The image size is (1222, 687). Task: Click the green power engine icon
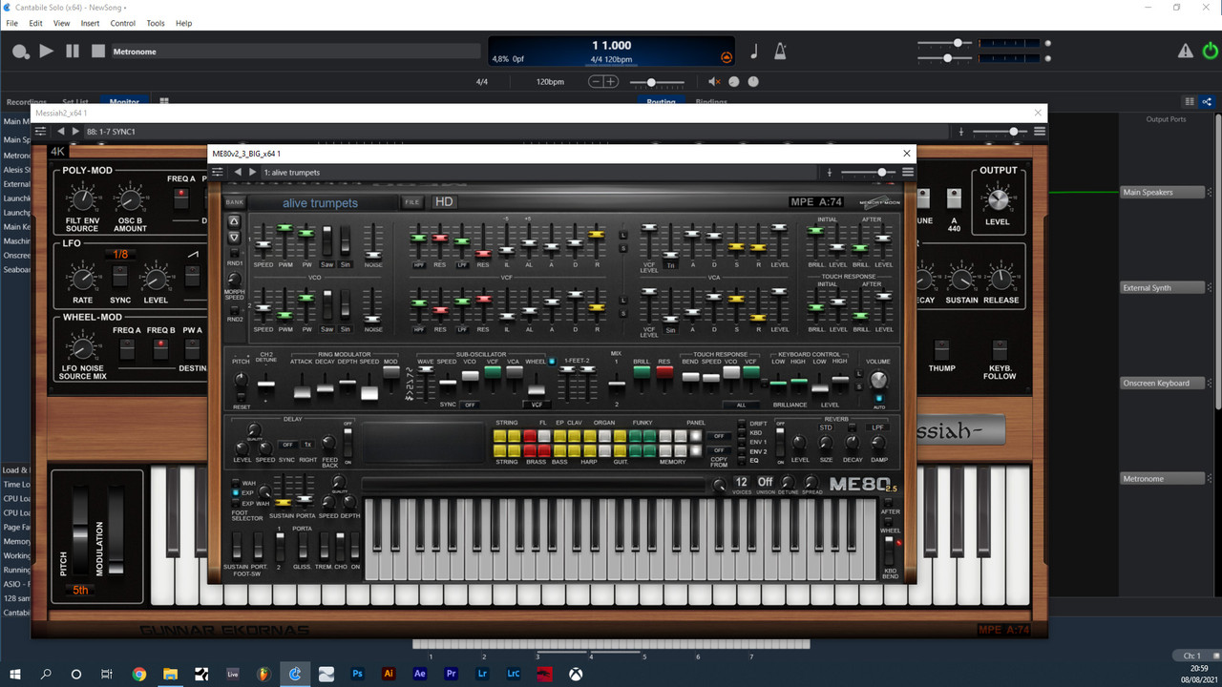coord(1211,52)
